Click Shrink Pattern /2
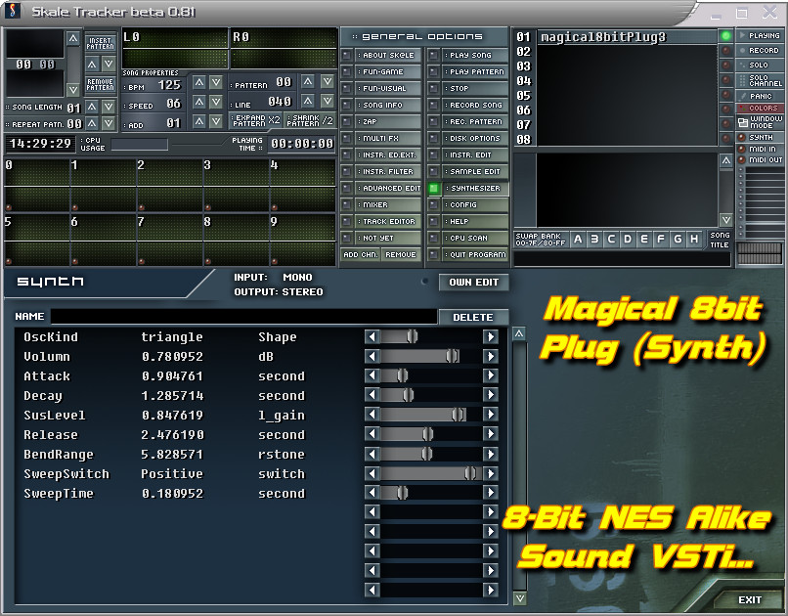Viewport: 788px width, 616px height. [310, 120]
